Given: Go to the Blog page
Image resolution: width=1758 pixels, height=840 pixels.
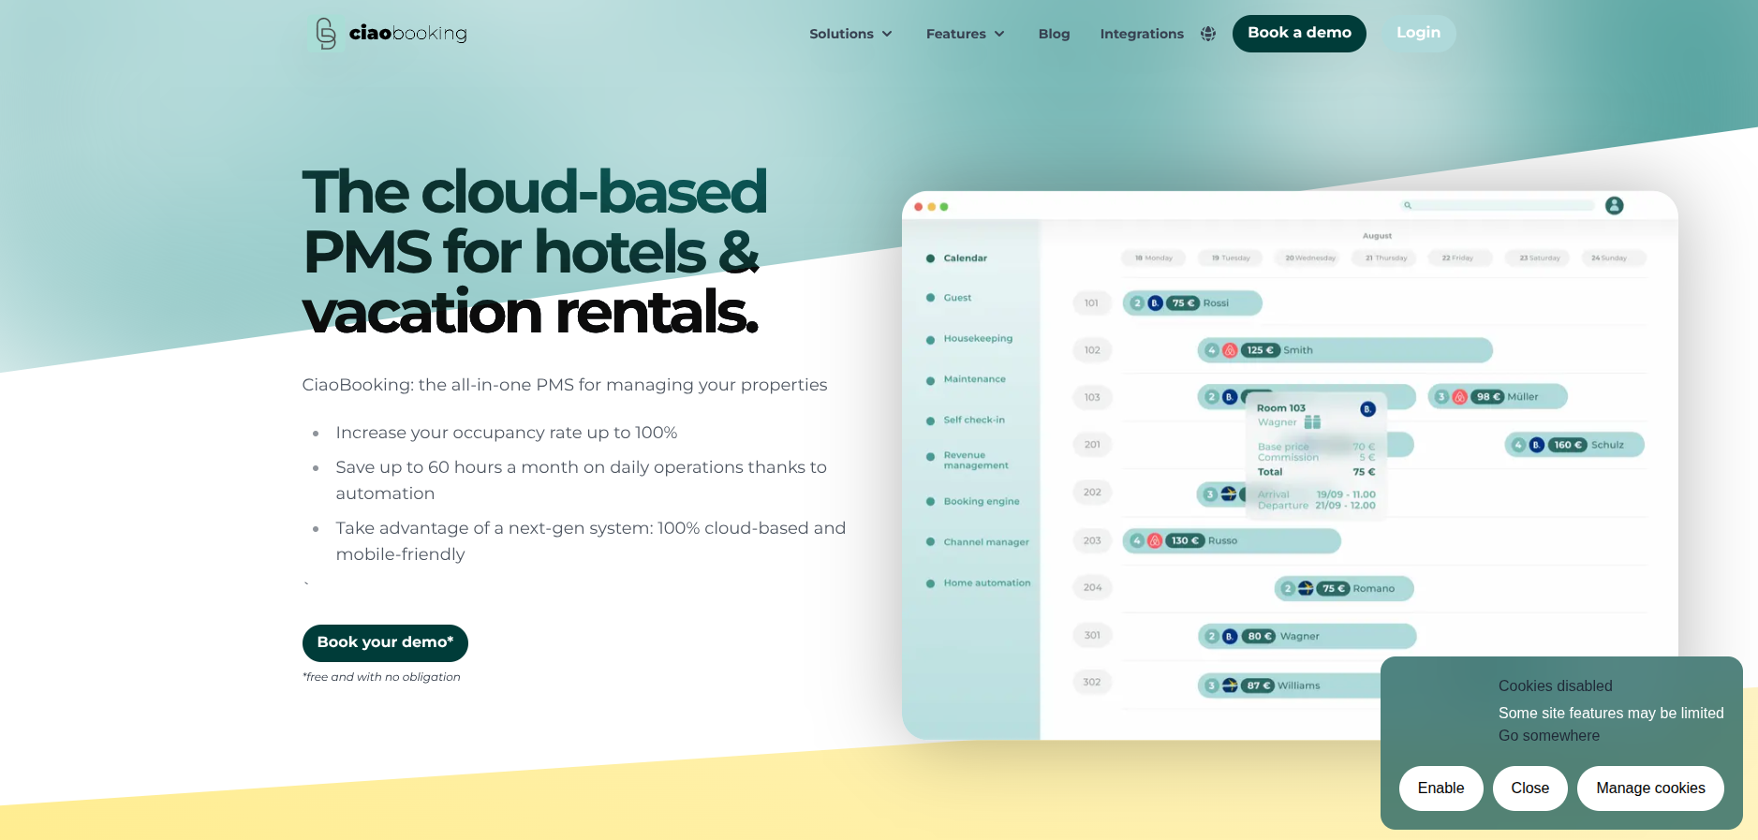Looking at the screenshot, I should click(1054, 34).
